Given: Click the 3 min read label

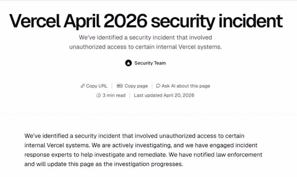Looking at the screenshot, I should [x=114, y=96].
